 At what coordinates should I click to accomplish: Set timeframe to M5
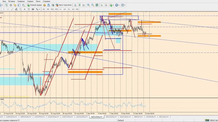point(48,9)
